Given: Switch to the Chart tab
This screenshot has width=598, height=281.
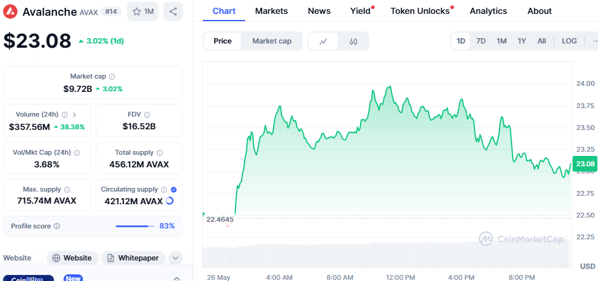Looking at the screenshot, I should (224, 11).
